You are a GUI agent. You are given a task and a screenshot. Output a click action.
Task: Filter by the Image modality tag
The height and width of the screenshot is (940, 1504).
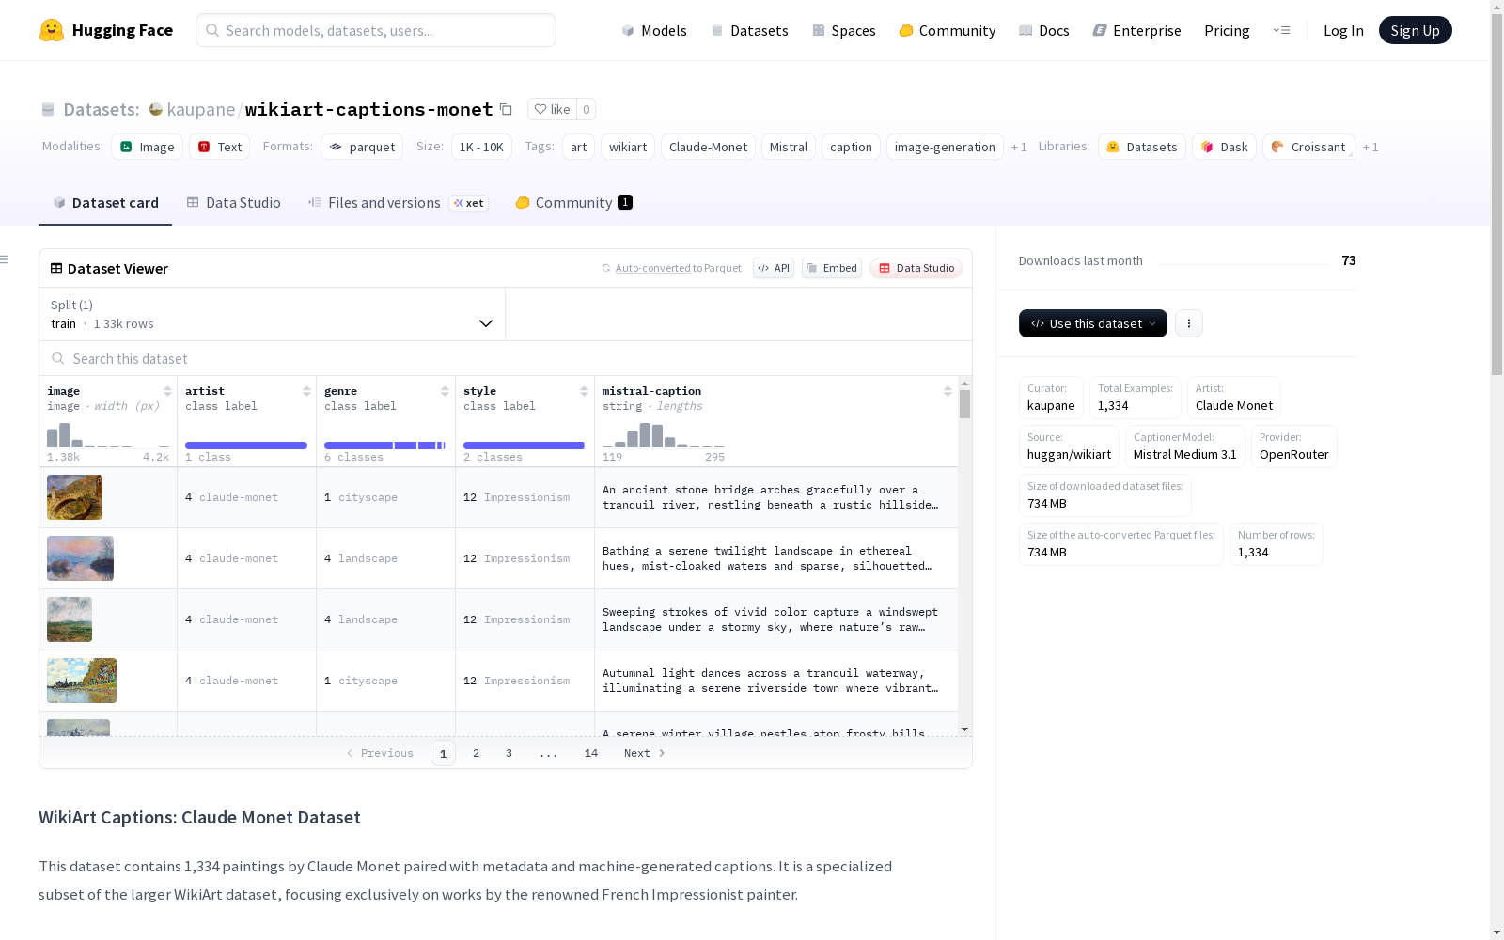[x=148, y=147]
